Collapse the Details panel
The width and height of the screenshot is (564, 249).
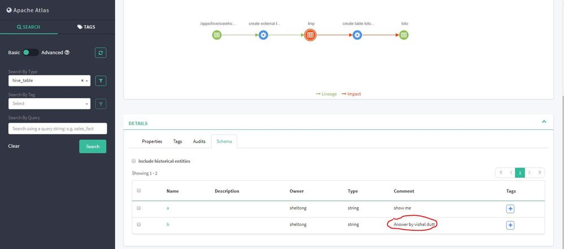coord(544,121)
